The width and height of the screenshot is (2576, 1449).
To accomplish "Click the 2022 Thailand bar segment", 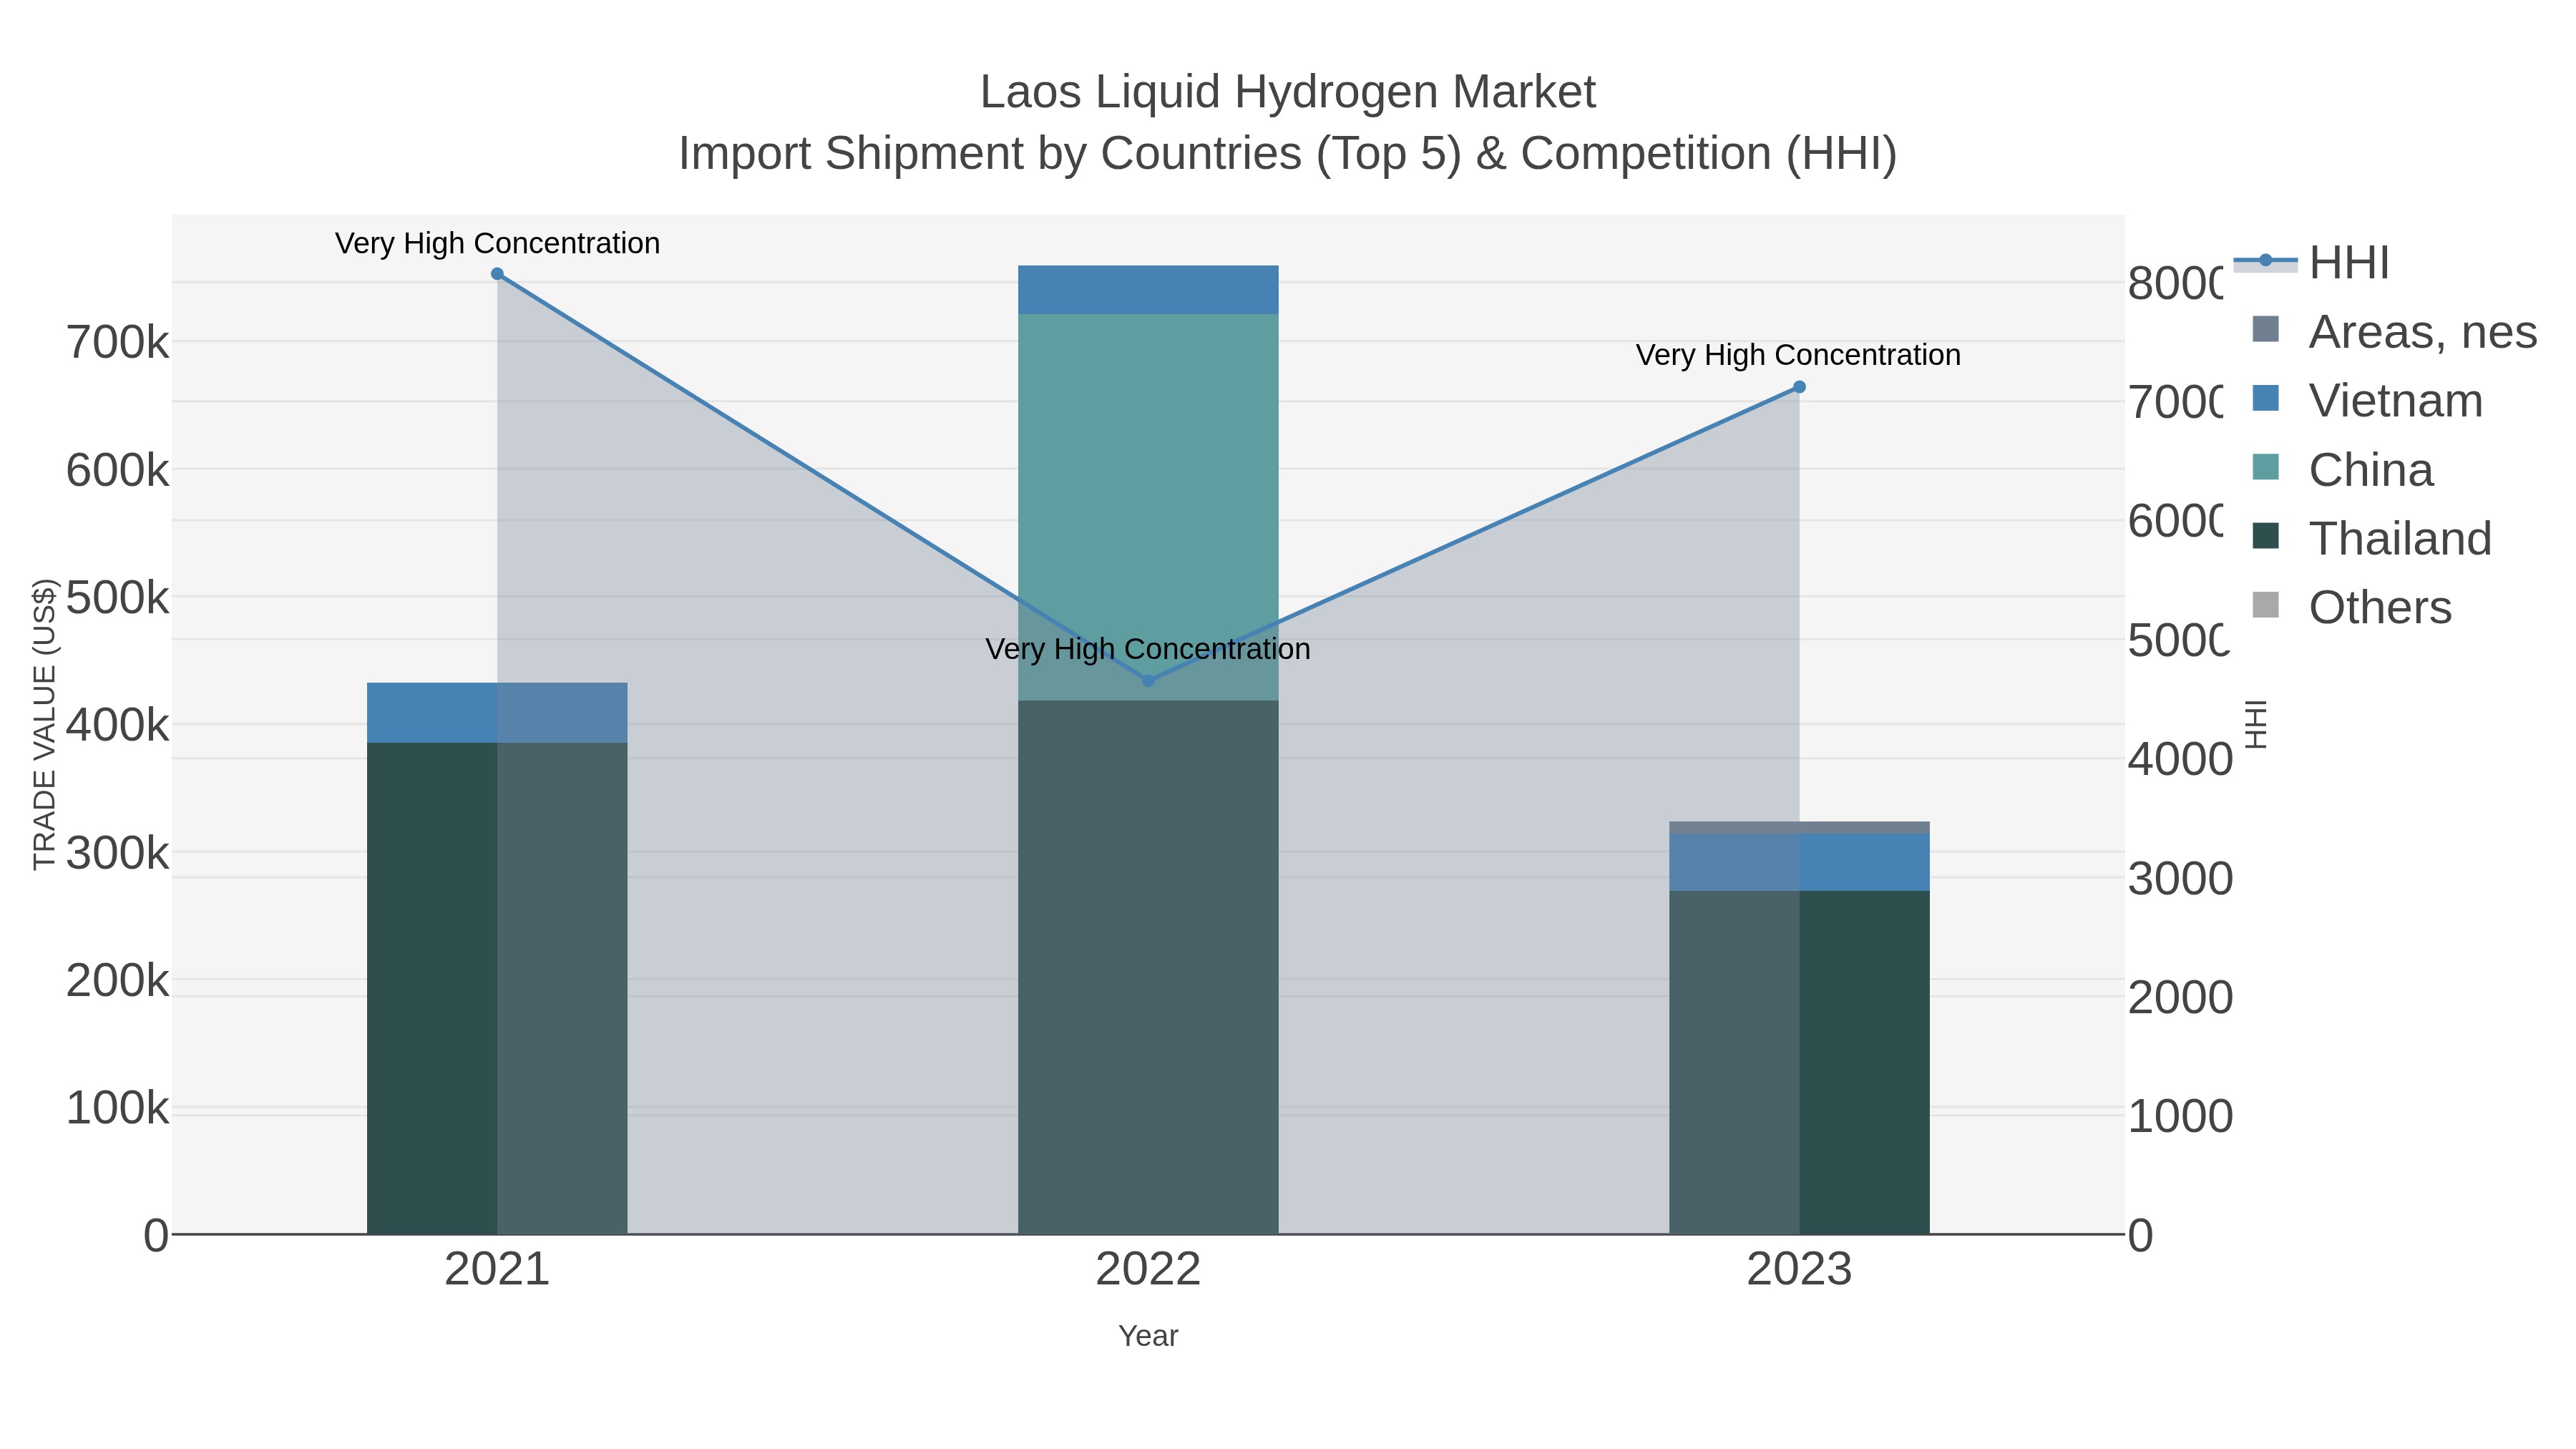I will coord(1148,967).
